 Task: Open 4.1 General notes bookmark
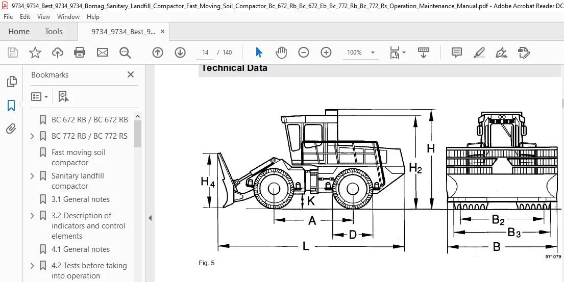tap(81, 249)
